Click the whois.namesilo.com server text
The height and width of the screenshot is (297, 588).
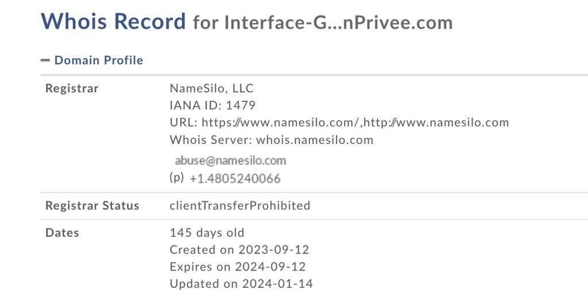coord(315,140)
